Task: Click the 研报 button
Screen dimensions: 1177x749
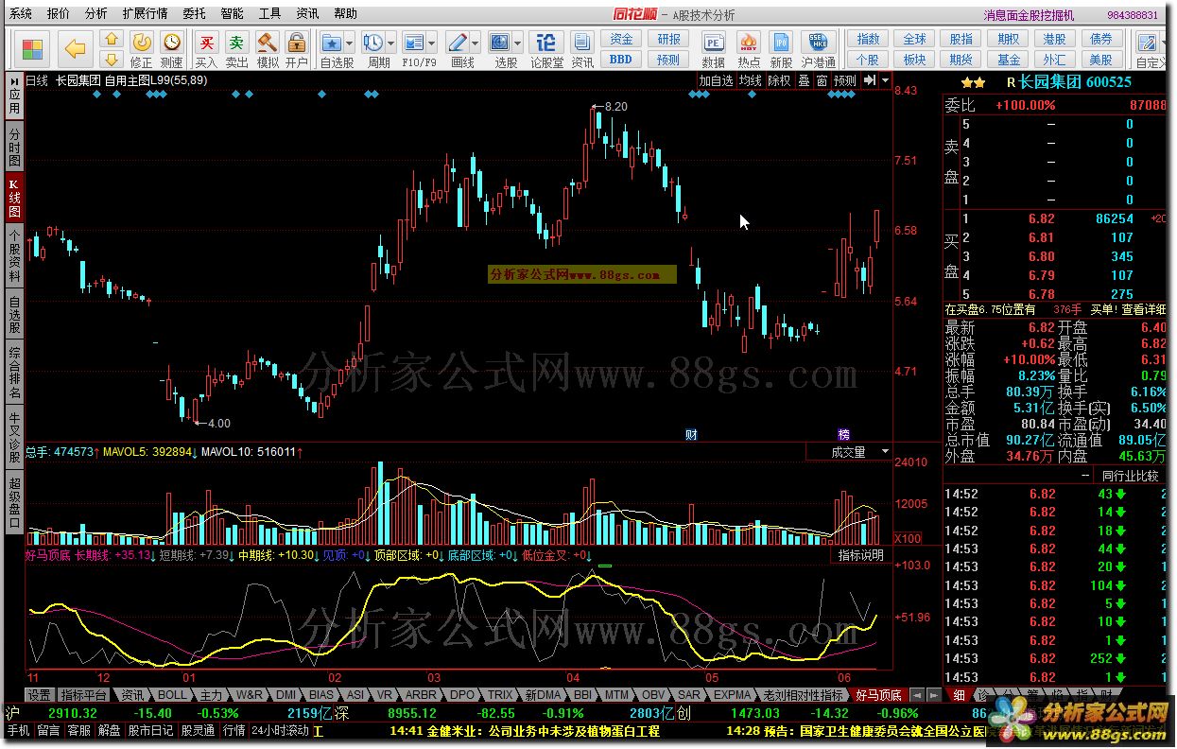Action: (668, 39)
